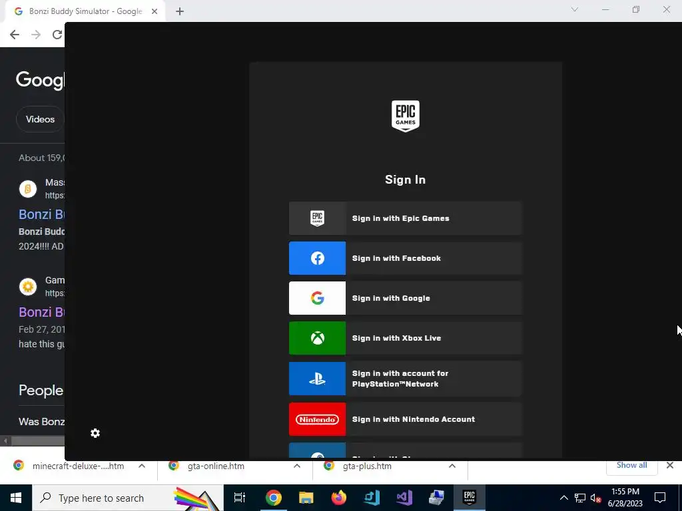The height and width of the screenshot is (511, 682).
Task: Select the Bonzi Buddy Simulator Chrome tab
Action: click(85, 11)
